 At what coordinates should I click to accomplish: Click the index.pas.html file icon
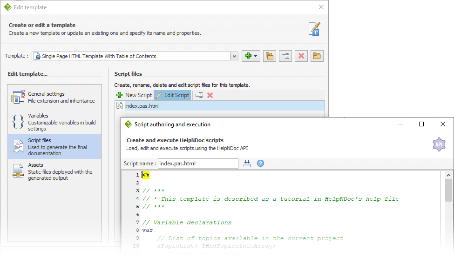pyautogui.click(x=119, y=105)
